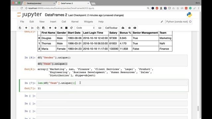Copy selected cells icon

coord(38,28)
